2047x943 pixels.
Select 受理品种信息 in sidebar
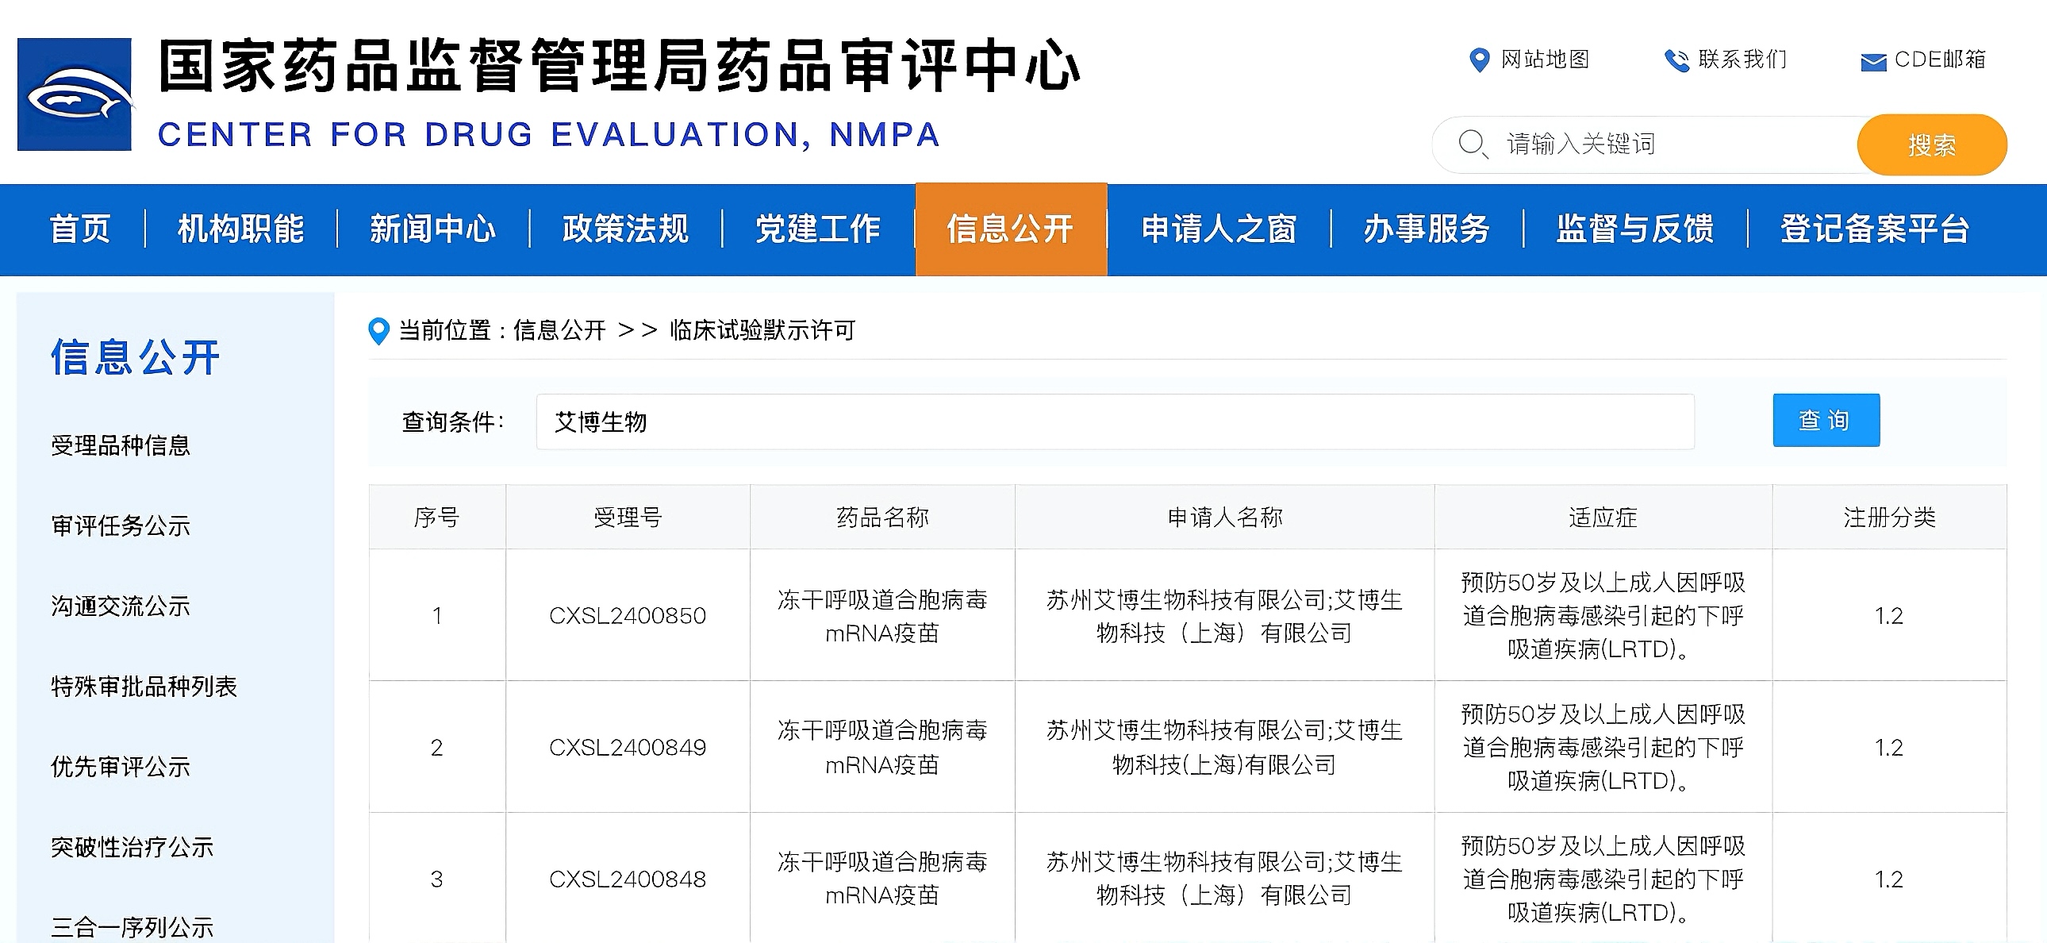tap(121, 445)
